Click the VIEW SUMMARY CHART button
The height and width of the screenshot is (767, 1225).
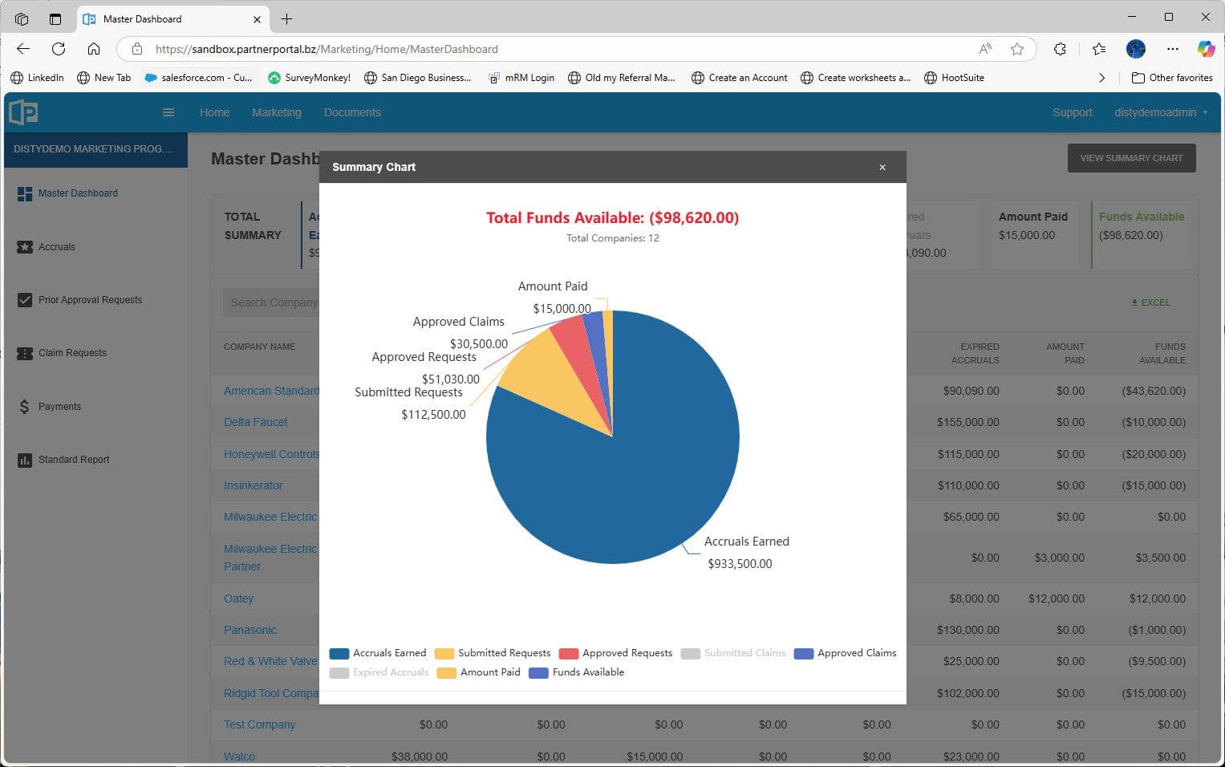1131,157
